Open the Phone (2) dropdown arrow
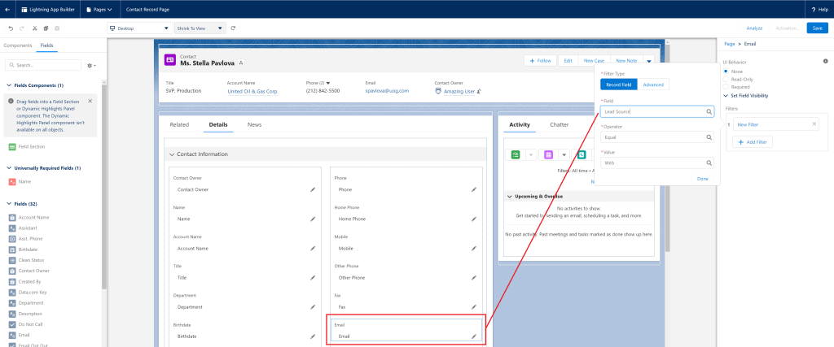 point(328,84)
